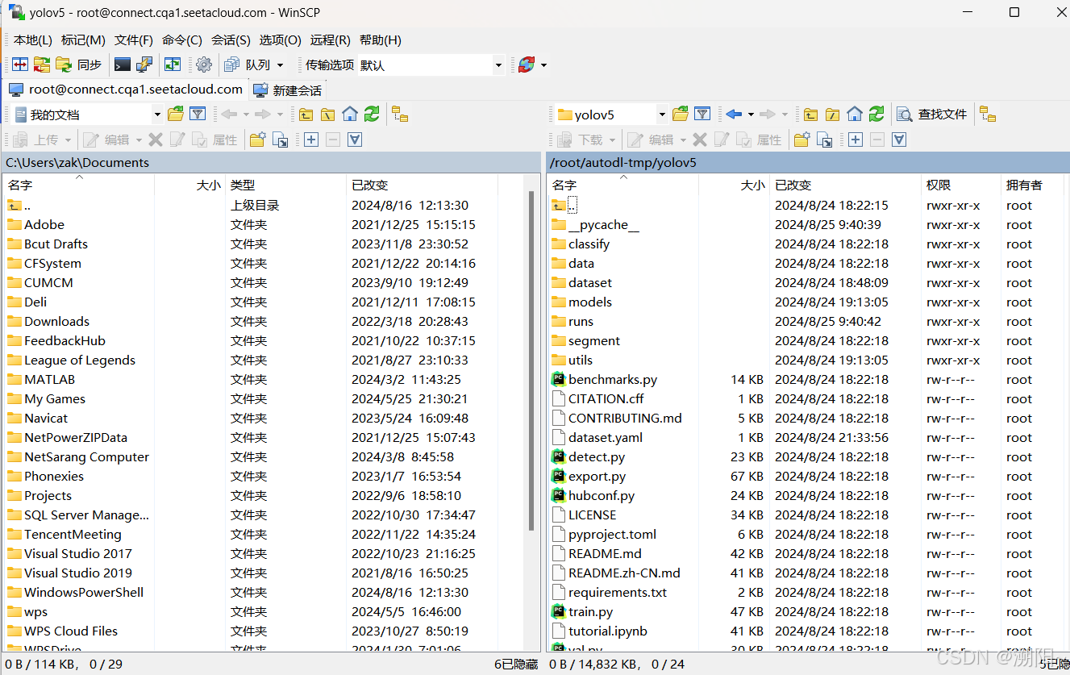Open the 命令(C) menu

click(x=182, y=40)
